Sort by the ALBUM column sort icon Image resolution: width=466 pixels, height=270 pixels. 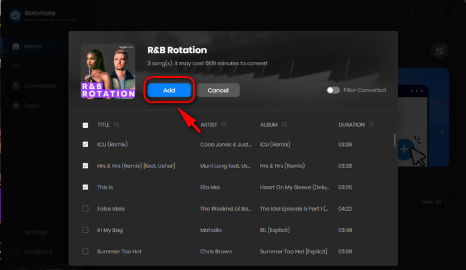284,125
